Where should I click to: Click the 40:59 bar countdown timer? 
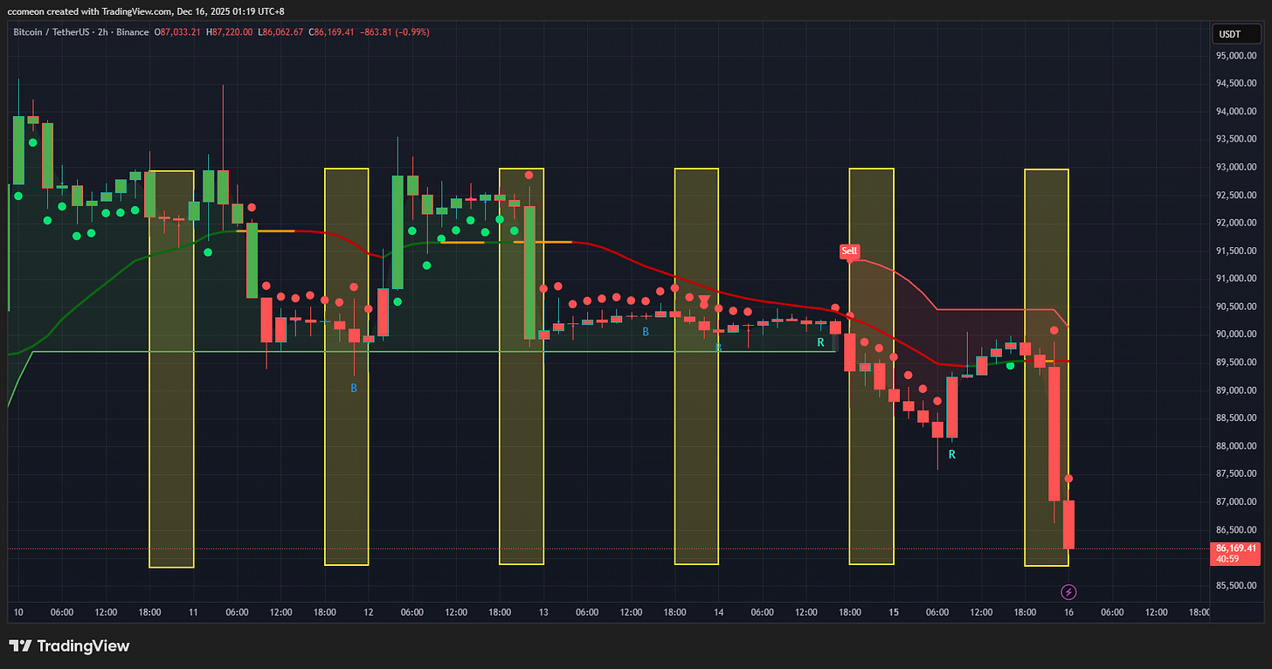coord(1227,559)
